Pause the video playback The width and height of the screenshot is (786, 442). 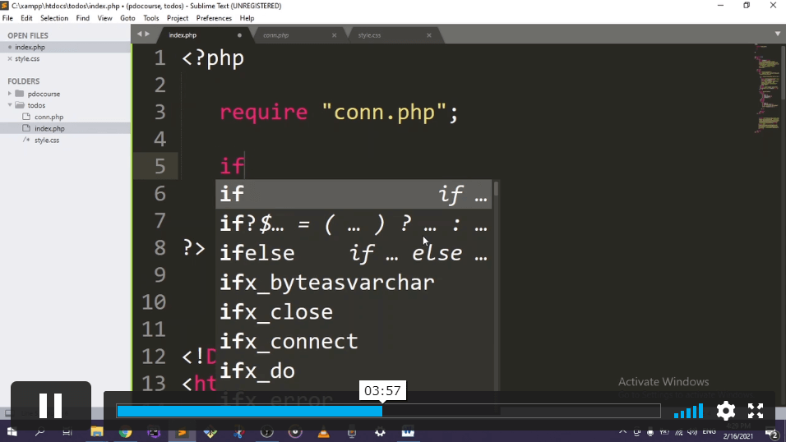click(x=50, y=407)
